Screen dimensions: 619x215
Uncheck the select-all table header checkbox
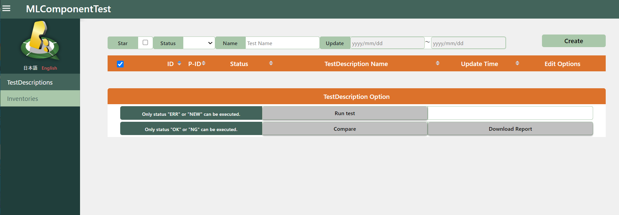coord(120,64)
